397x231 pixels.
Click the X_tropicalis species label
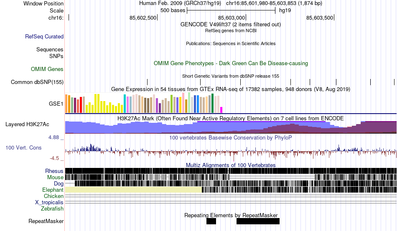49,203
